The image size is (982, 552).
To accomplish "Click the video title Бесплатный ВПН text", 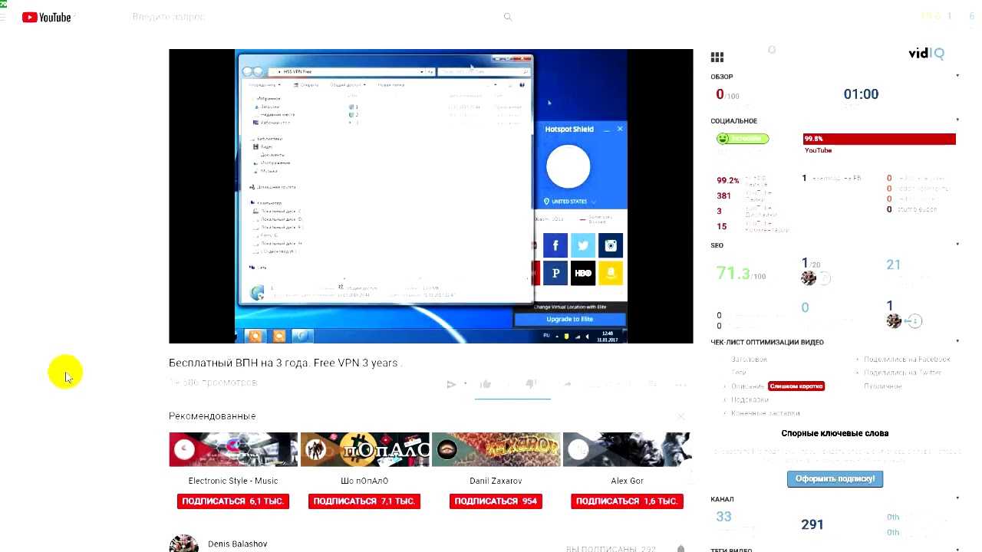I will pos(285,363).
